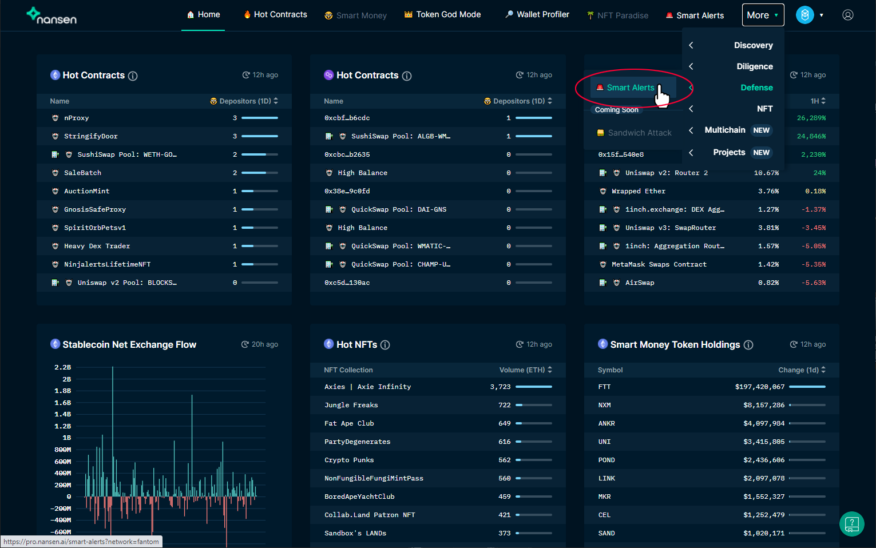Show info for Ethereum Hot Contracts card
This screenshot has height=548, width=876.
click(133, 76)
